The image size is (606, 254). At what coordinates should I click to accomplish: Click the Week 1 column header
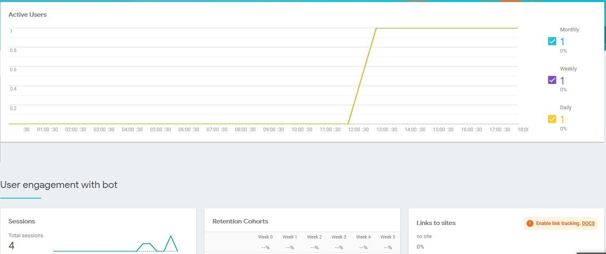click(290, 237)
